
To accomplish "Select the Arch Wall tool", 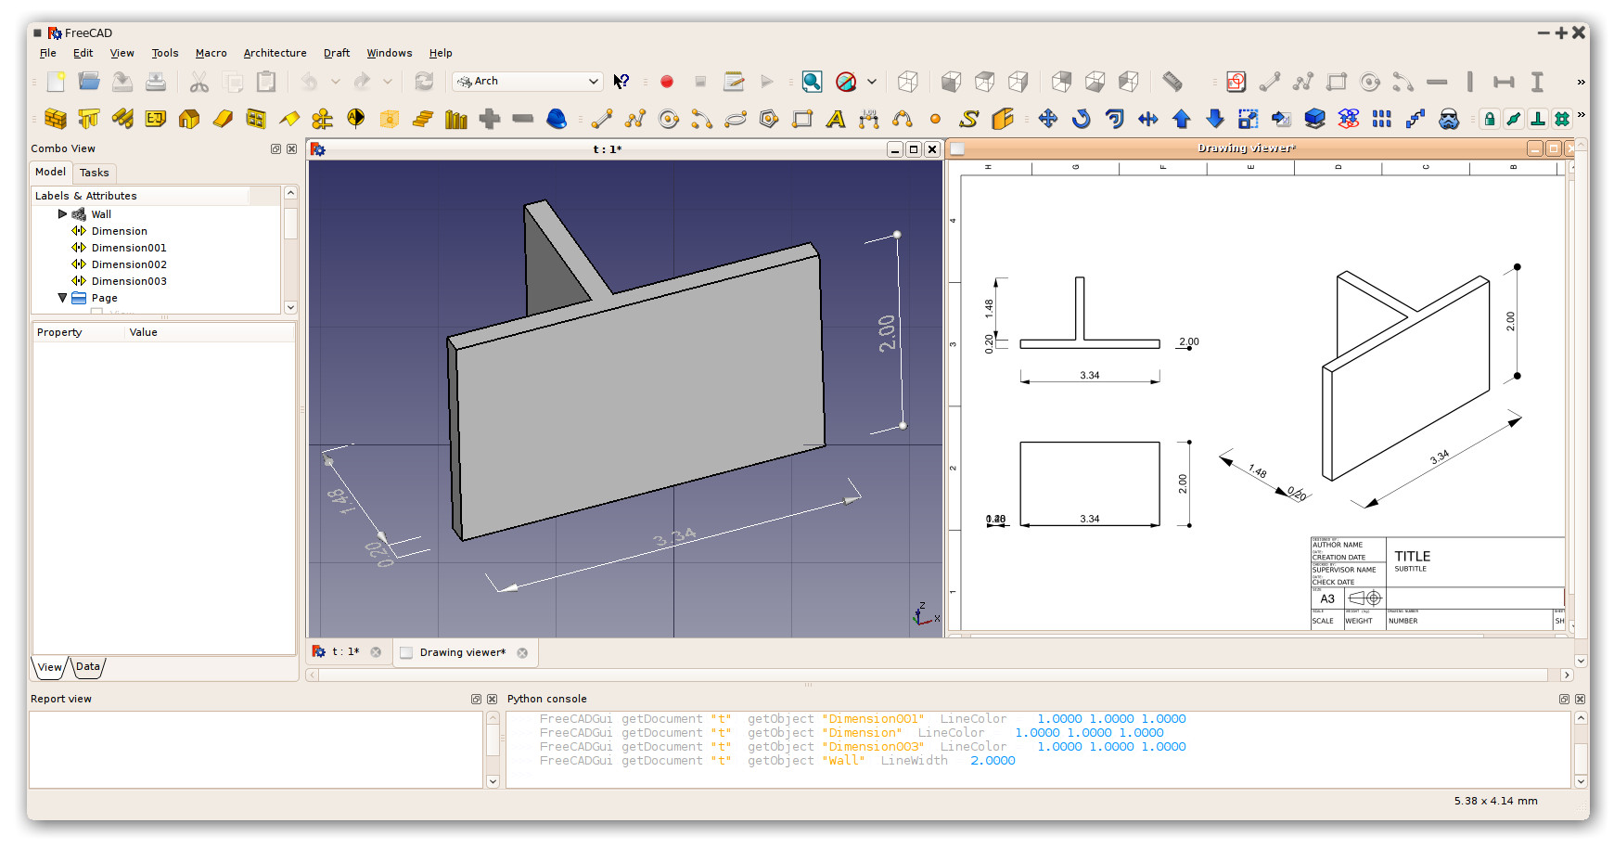I will [56, 119].
